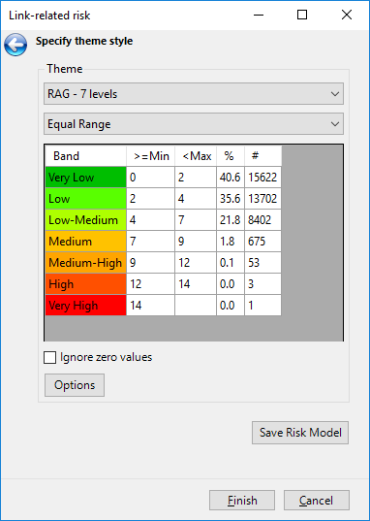Click Save Risk Model button
The height and width of the screenshot is (521, 370).
pos(300,433)
